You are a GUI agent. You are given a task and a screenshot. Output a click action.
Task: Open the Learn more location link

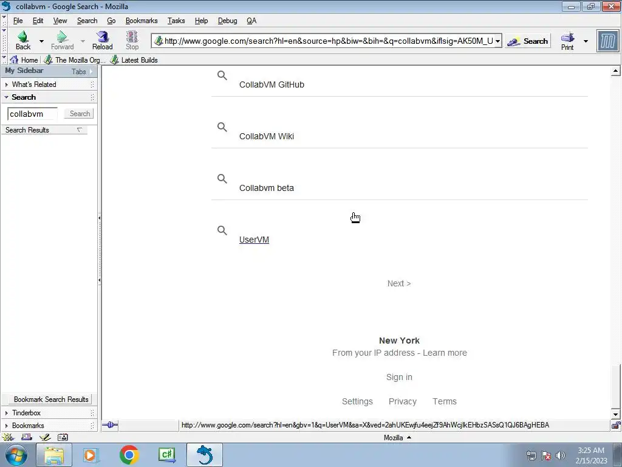point(445,353)
